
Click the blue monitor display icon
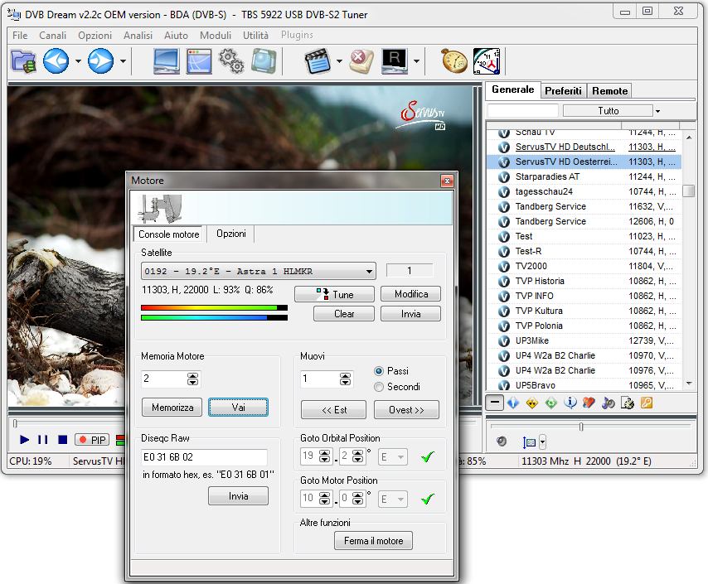(167, 61)
